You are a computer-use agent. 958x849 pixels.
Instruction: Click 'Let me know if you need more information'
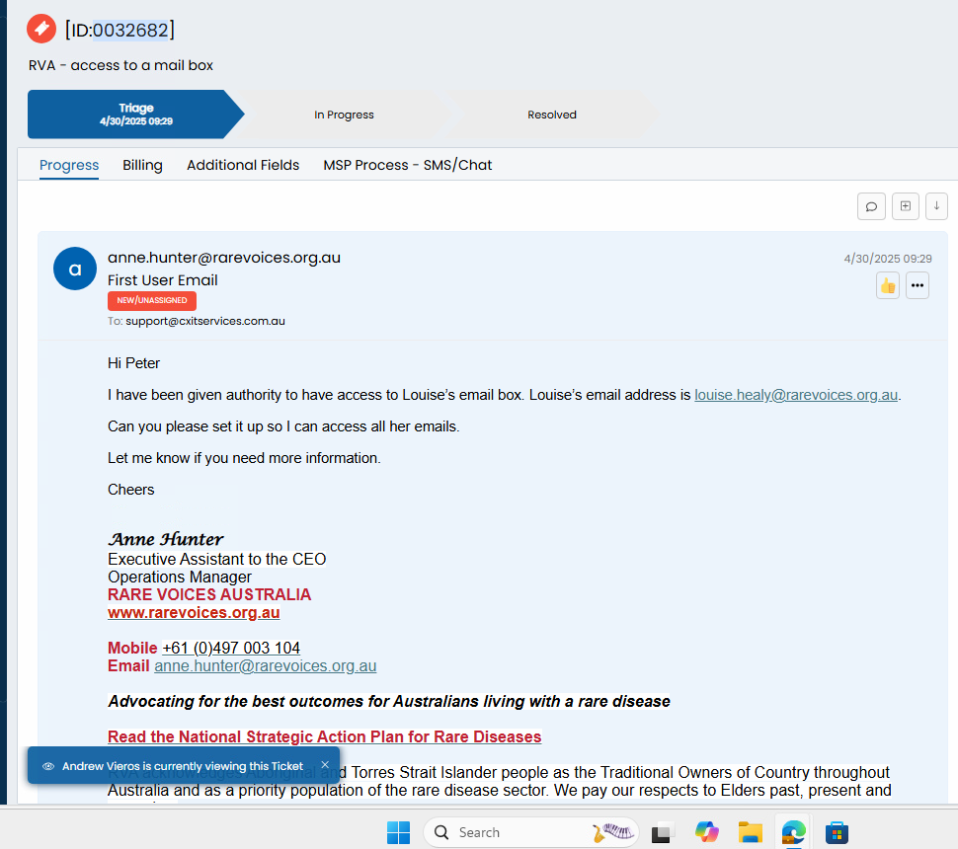(x=244, y=458)
